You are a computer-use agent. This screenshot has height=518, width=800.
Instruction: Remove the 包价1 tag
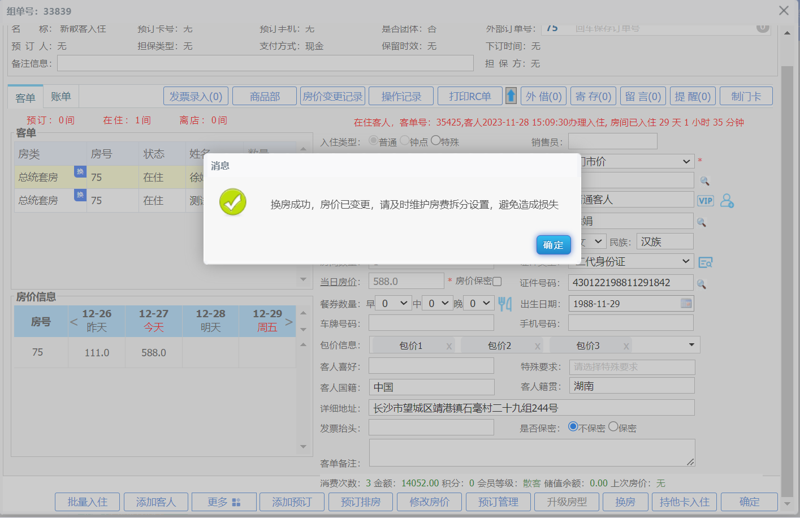(x=449, y=346)
